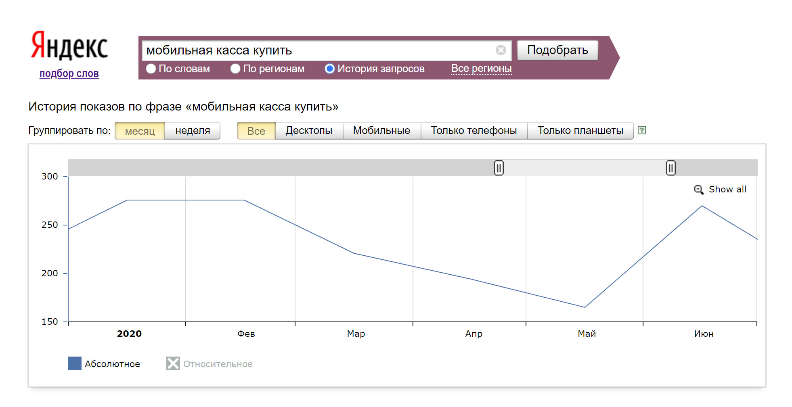Select the По регионам radio button
Viewport: 792px width, 407px height.
click(235, 69)
